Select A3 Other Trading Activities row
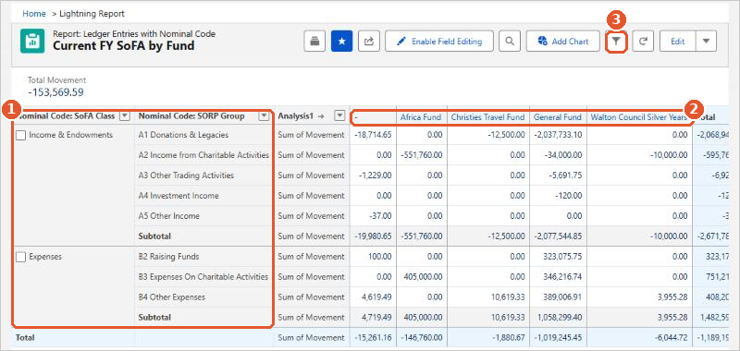 186,175
